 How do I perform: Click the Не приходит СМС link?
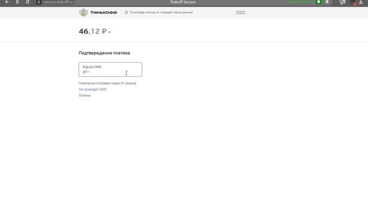(x=93, y=90)
